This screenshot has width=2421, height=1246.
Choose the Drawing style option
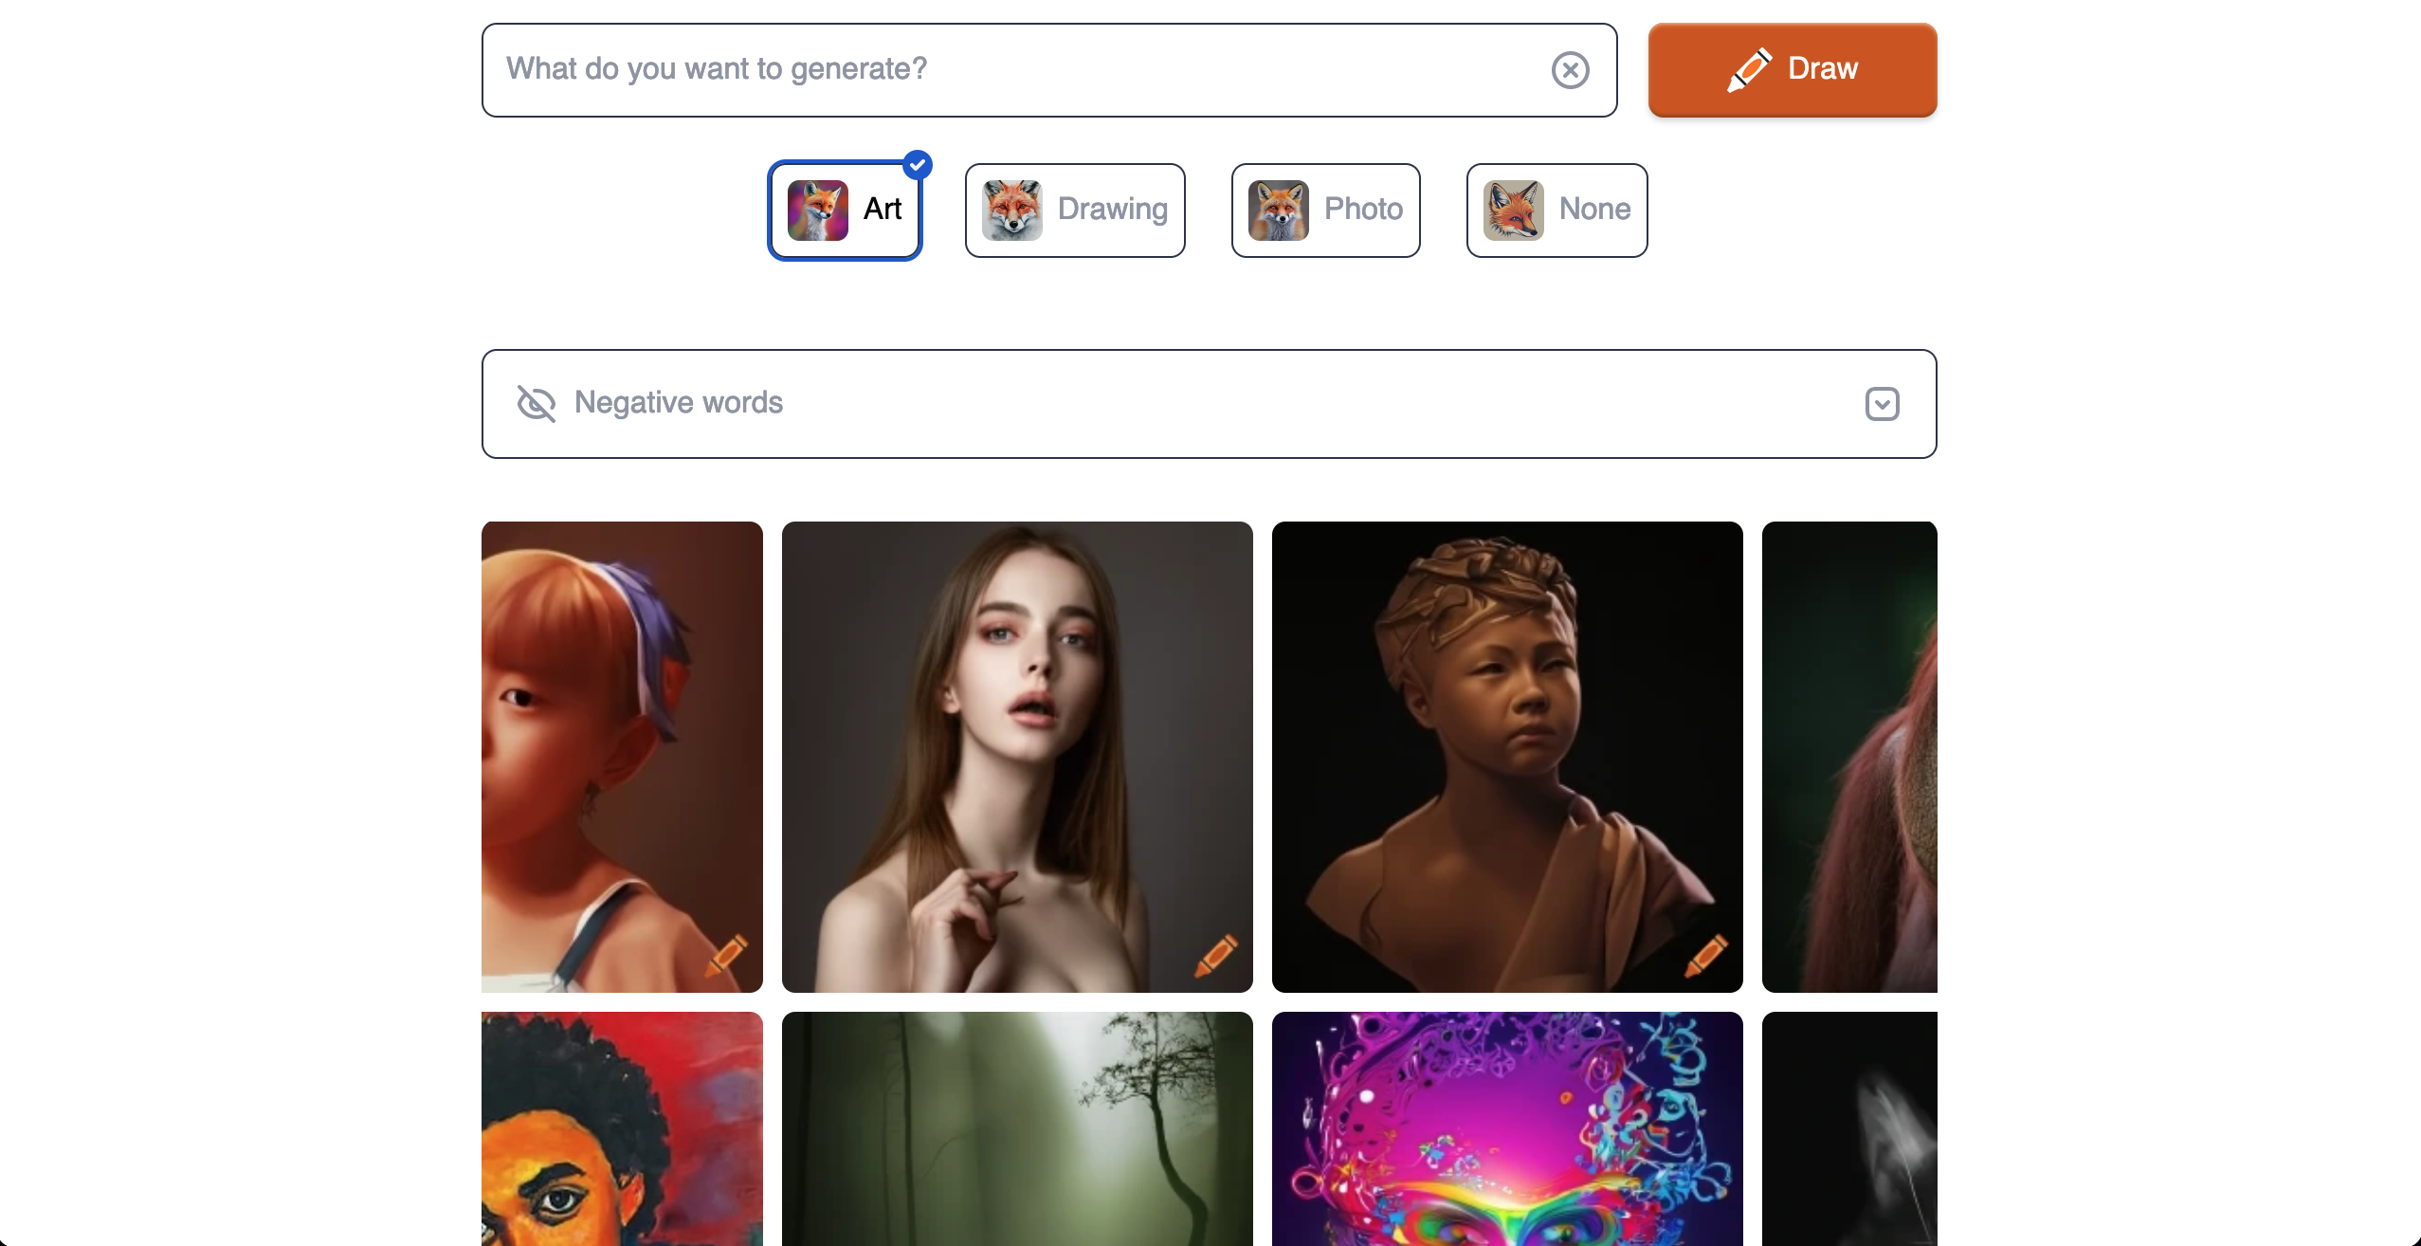1075,210
